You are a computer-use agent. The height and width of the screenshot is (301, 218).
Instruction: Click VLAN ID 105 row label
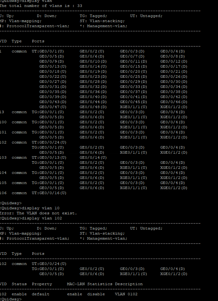3,183
